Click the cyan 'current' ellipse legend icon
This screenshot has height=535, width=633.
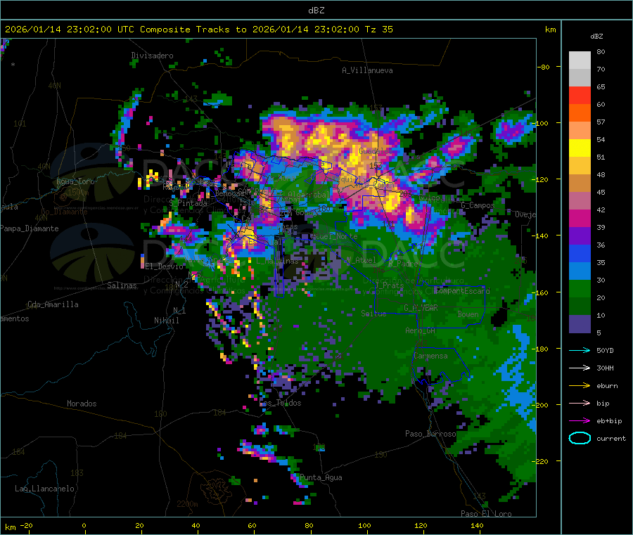coord(580,438)
